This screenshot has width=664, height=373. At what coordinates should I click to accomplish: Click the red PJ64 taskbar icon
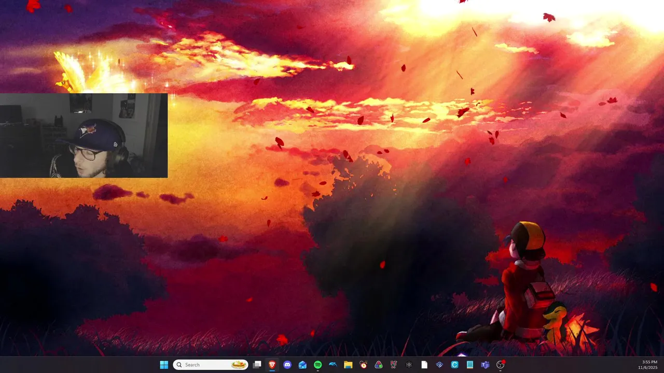click(394, 365)
